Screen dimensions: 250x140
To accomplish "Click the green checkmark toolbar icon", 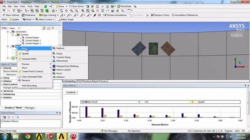I will (x=45, y=6).
